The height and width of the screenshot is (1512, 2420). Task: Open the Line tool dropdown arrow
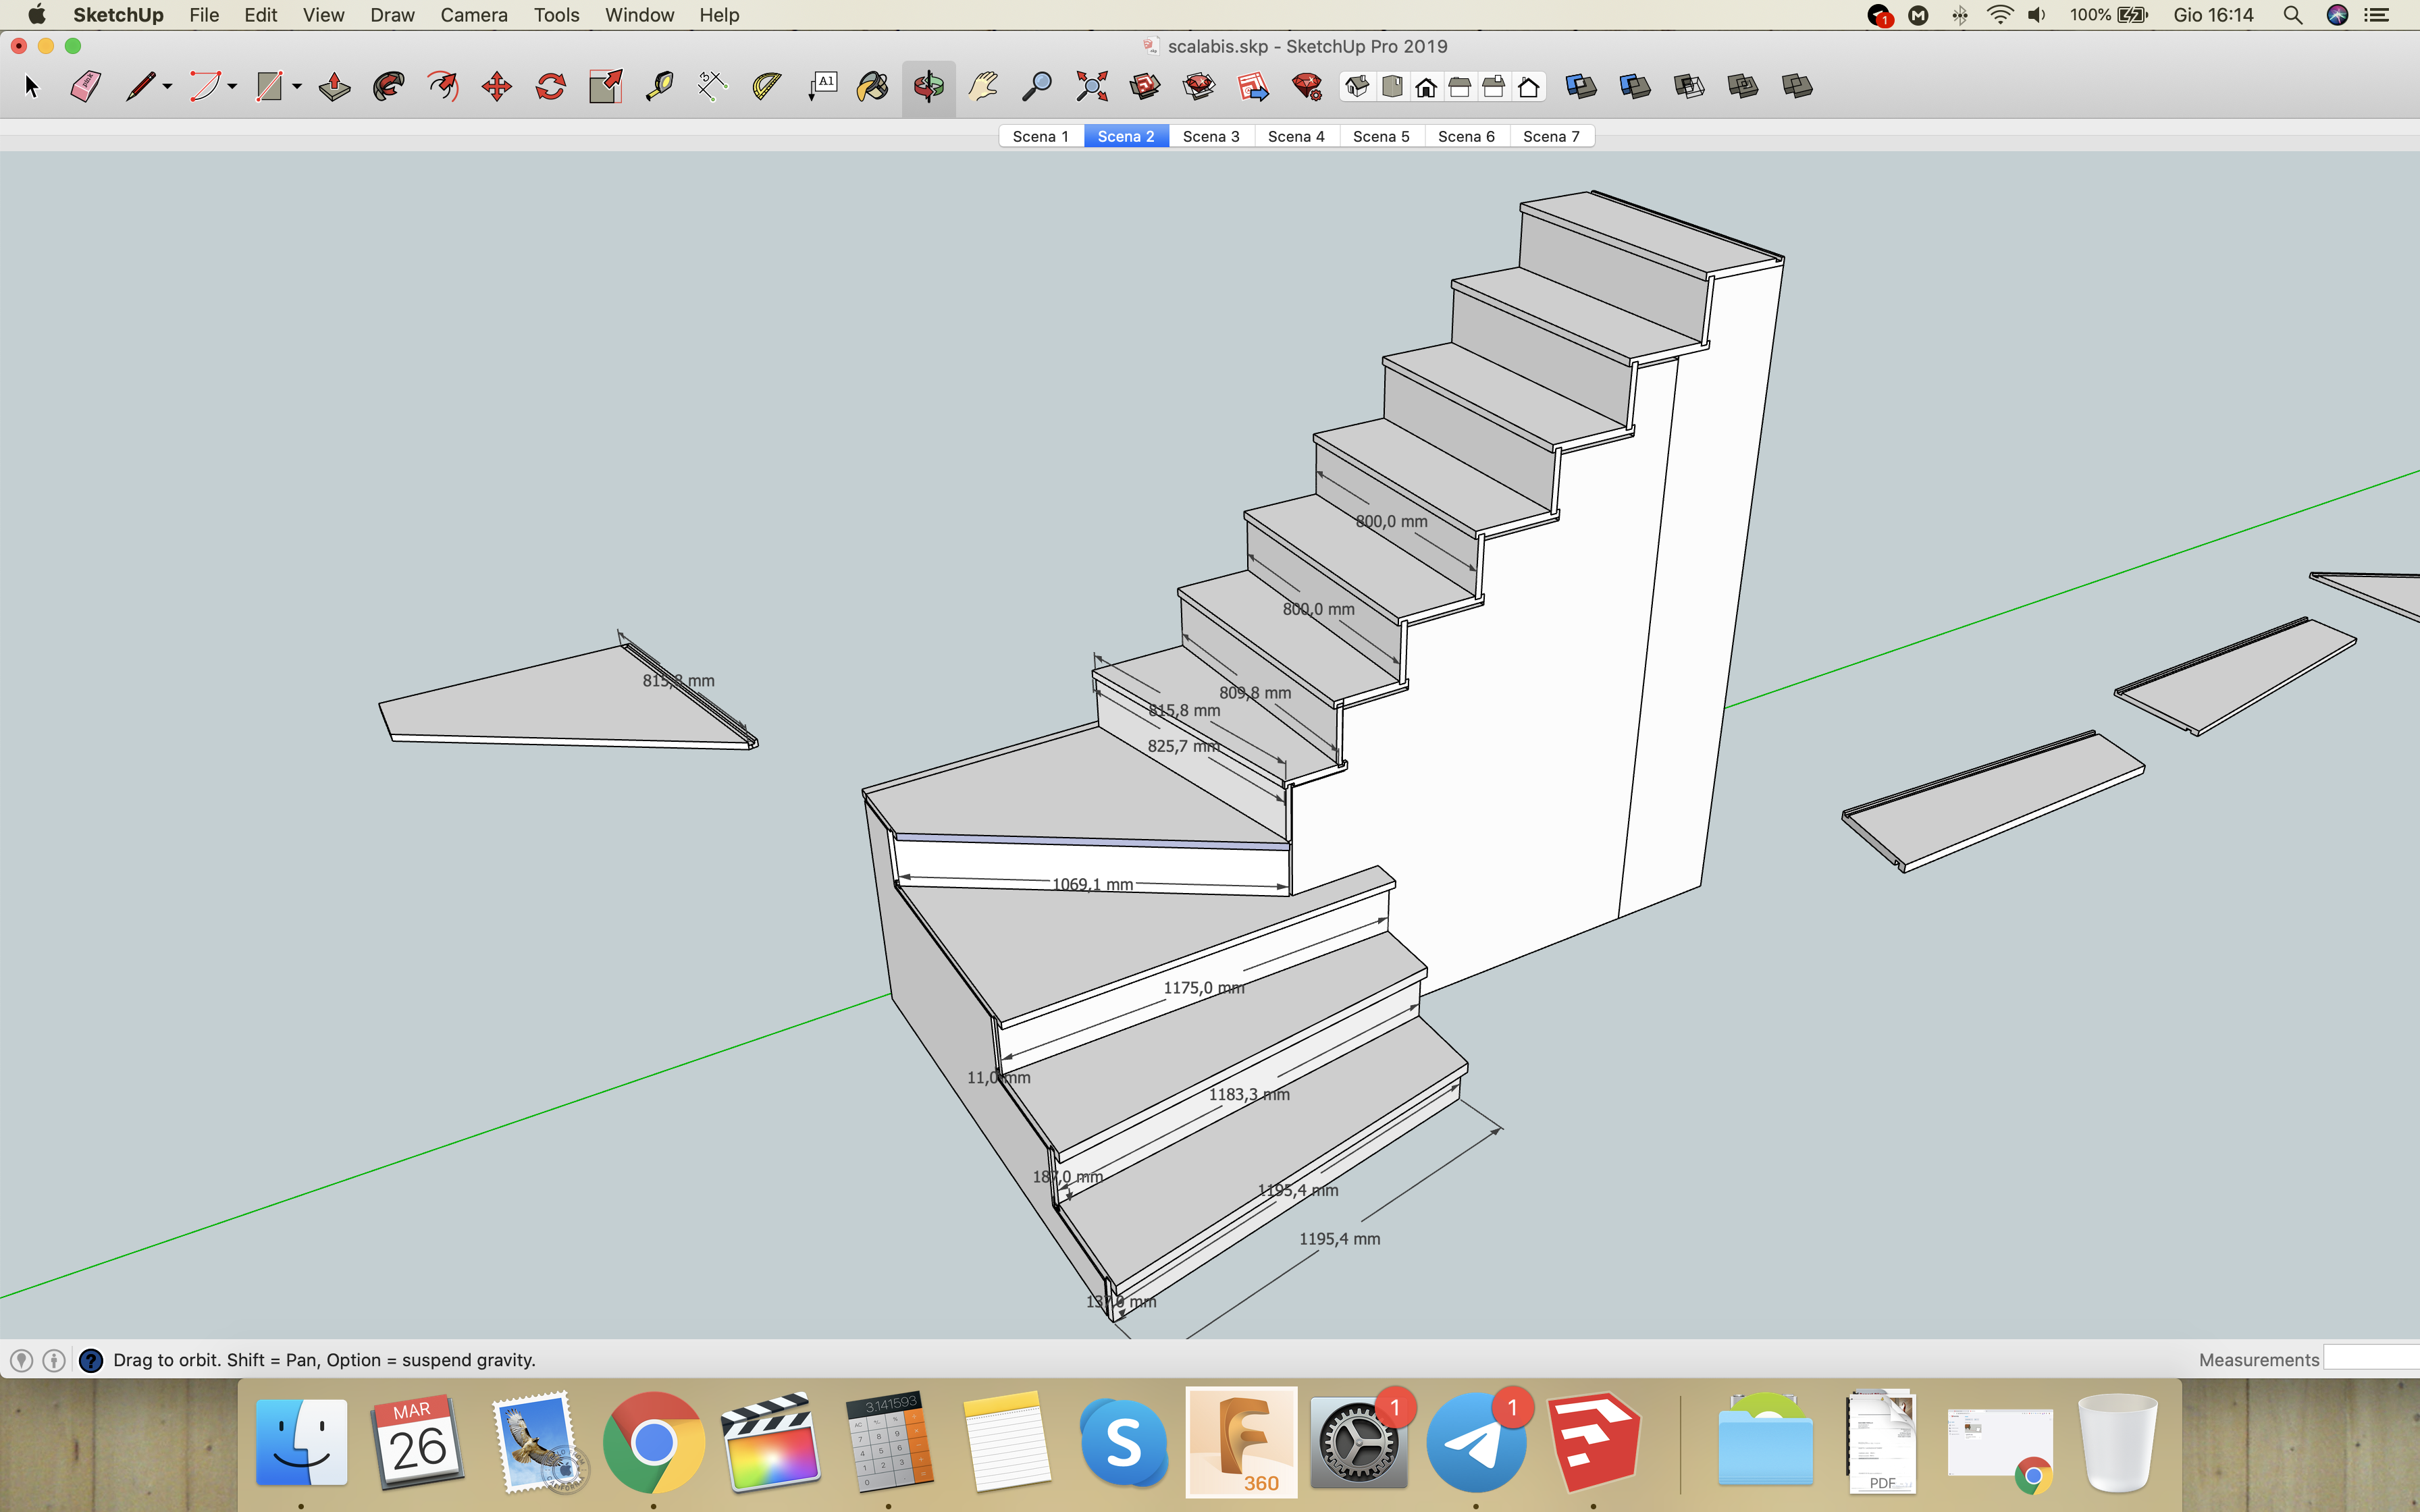click(x=167, y=87)
